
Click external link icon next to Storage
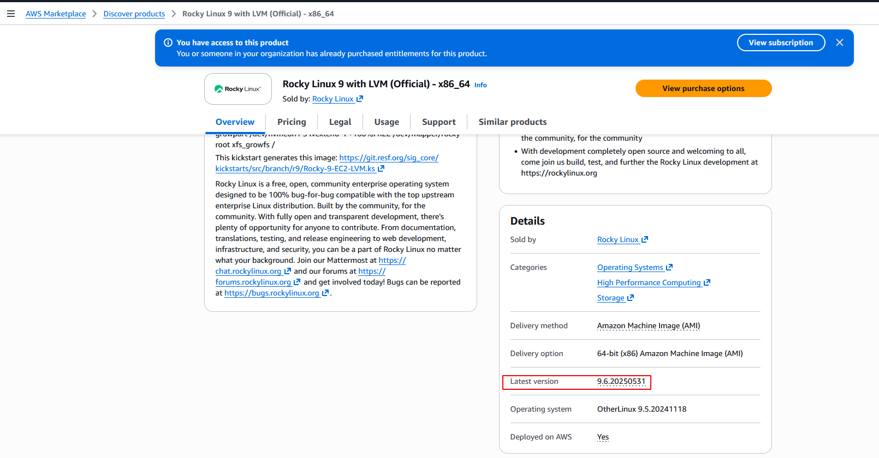click(x=631, y=298)
